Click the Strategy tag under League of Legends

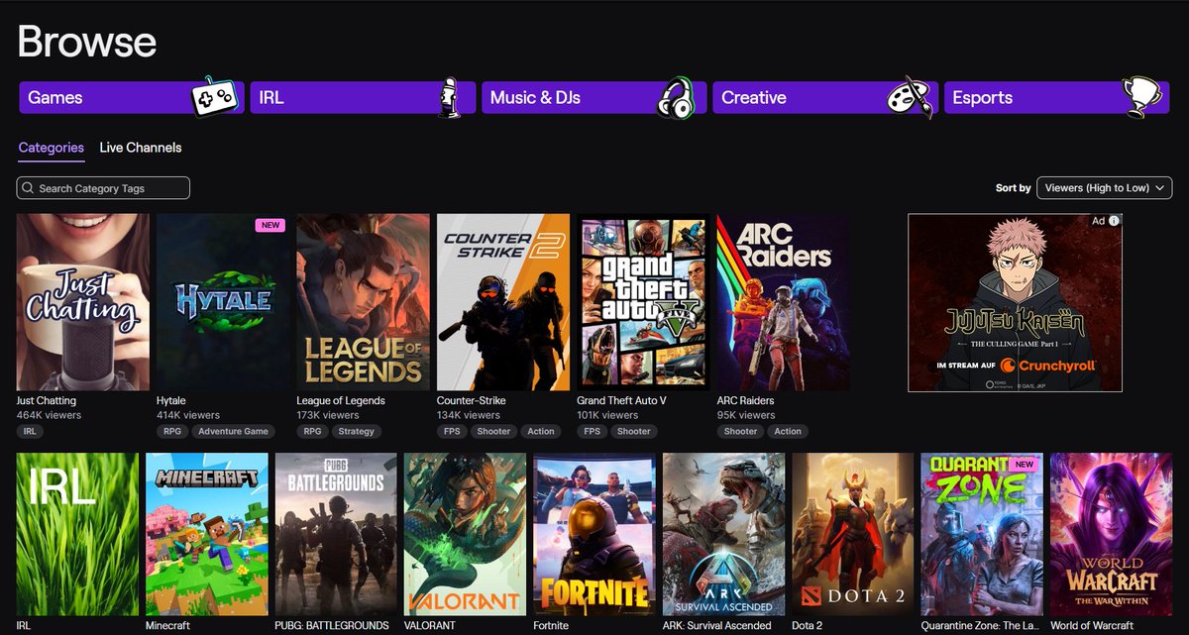click(357, 432)
